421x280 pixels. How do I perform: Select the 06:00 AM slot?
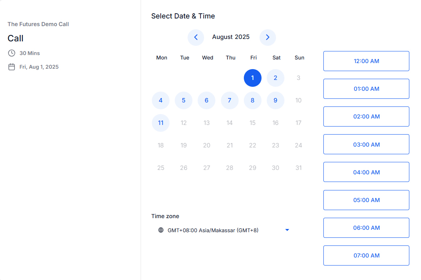(366, 228)
